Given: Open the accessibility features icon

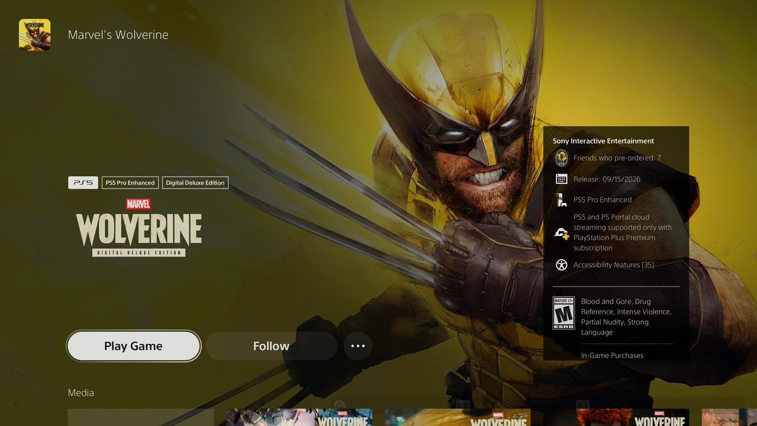Looking at the screenshot, I should [x=561, y=265].
